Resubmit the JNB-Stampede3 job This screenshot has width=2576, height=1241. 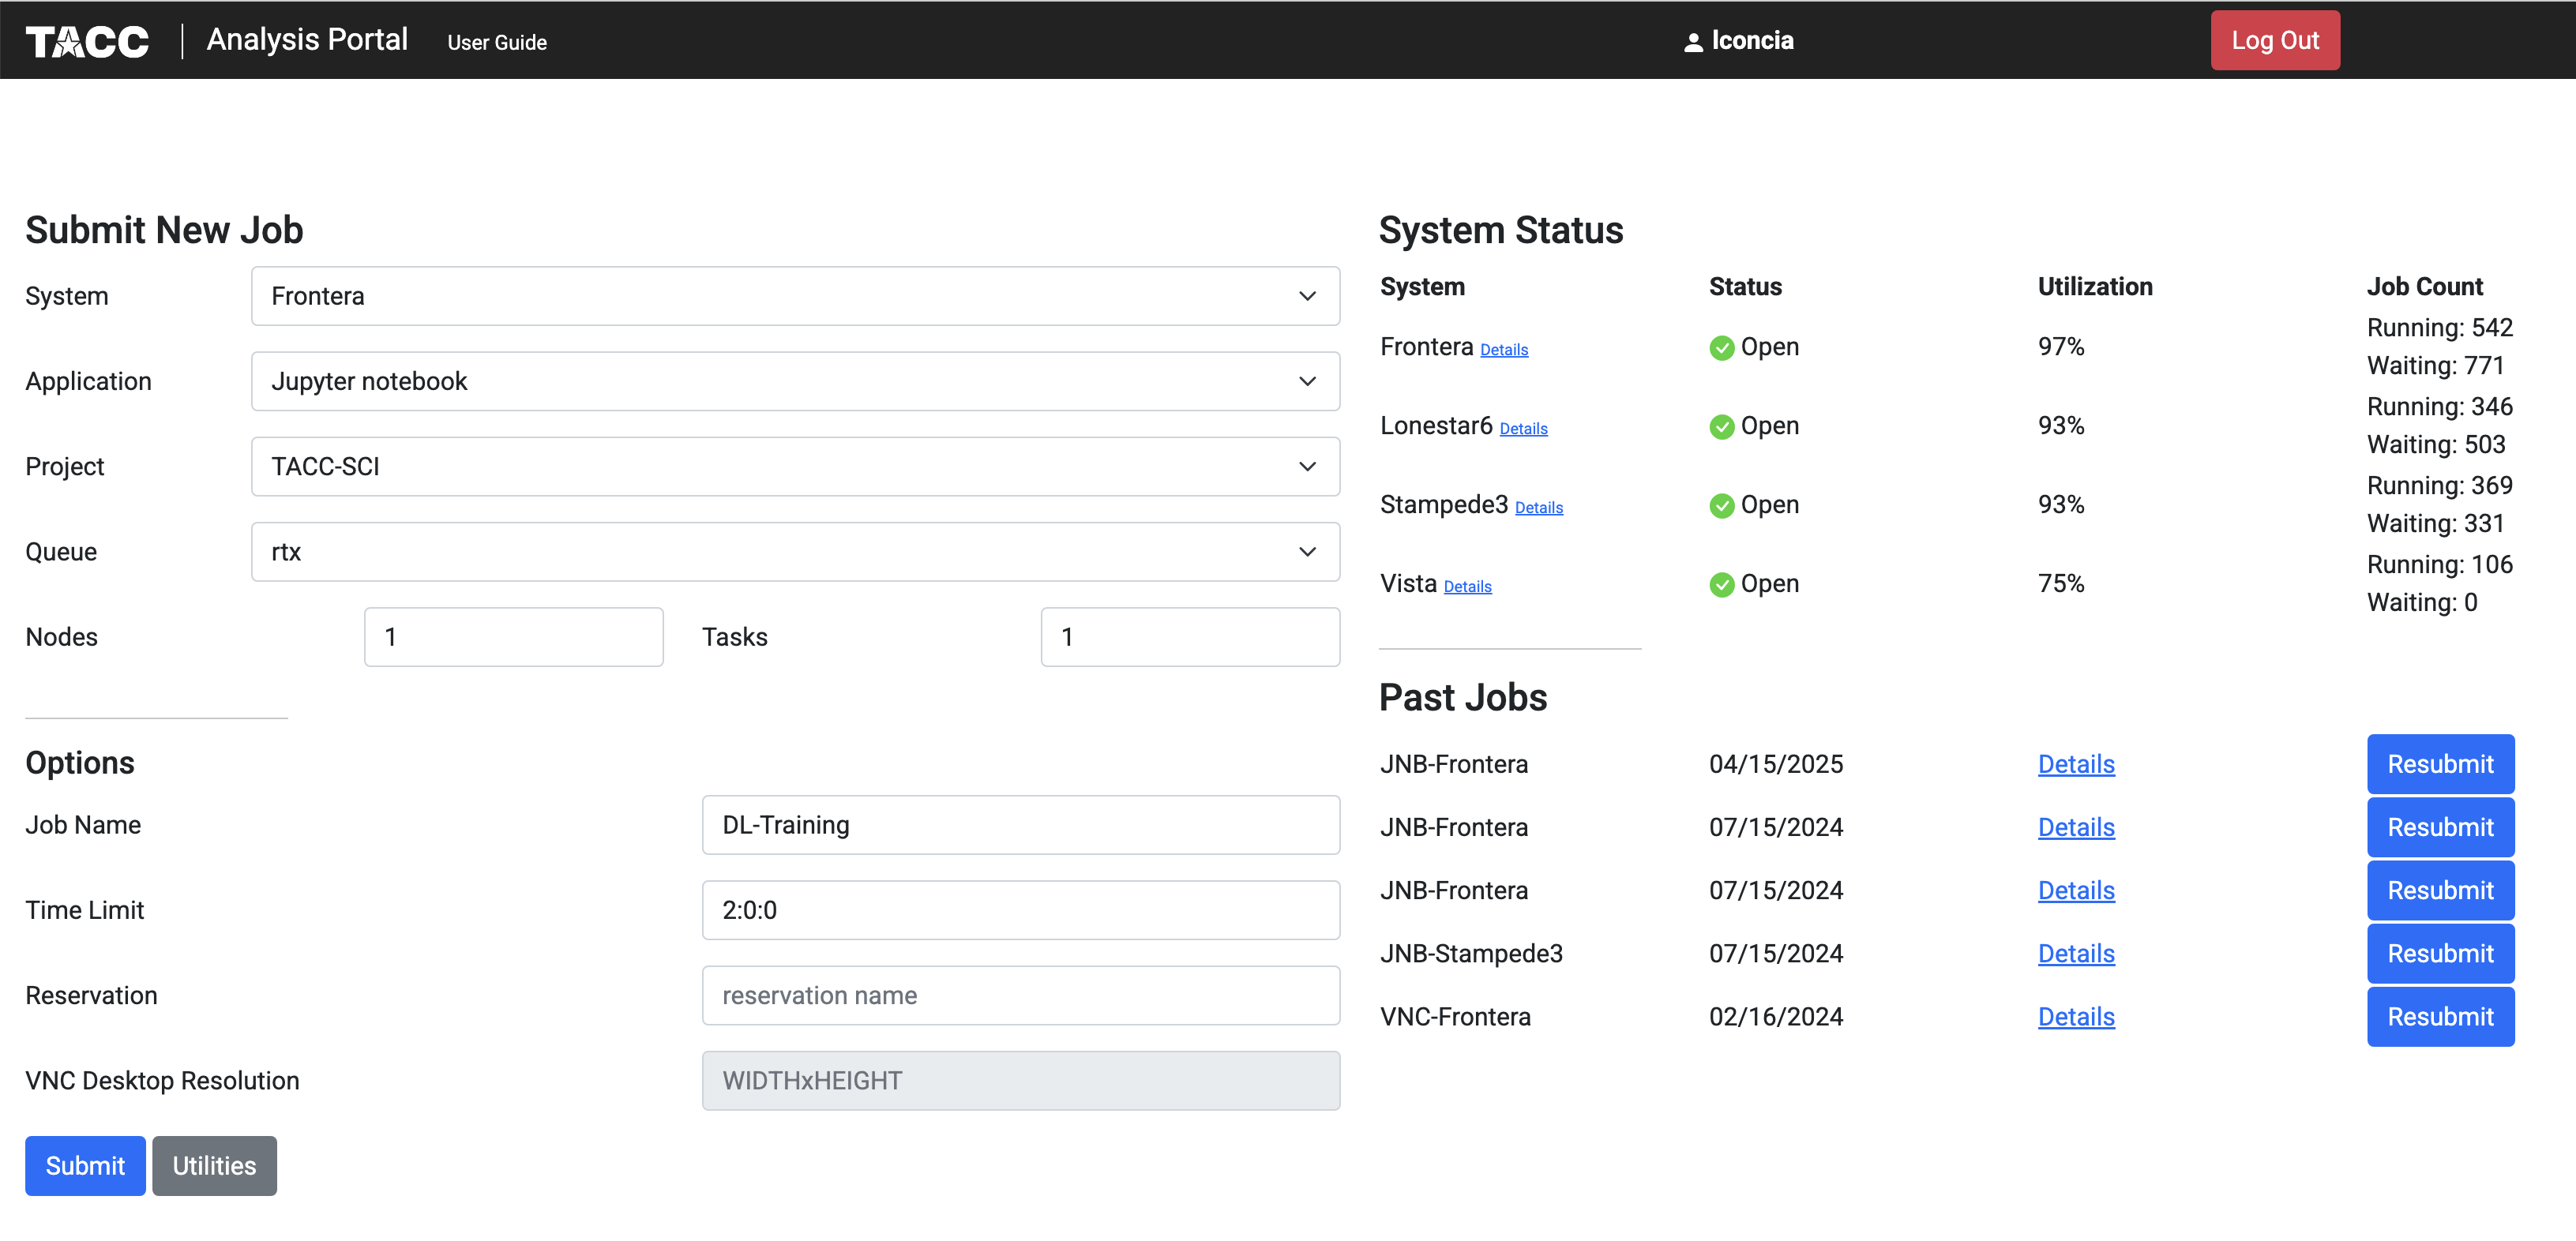2440,954
